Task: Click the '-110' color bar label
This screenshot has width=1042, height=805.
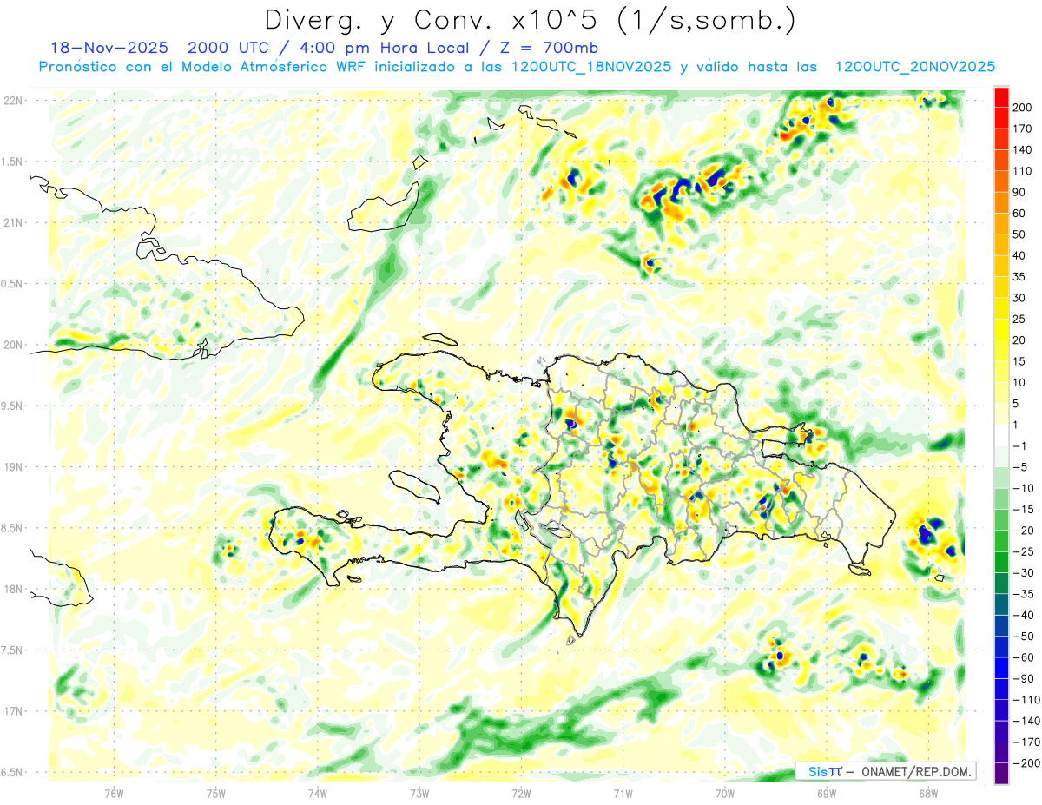Action: [1027, 700]
